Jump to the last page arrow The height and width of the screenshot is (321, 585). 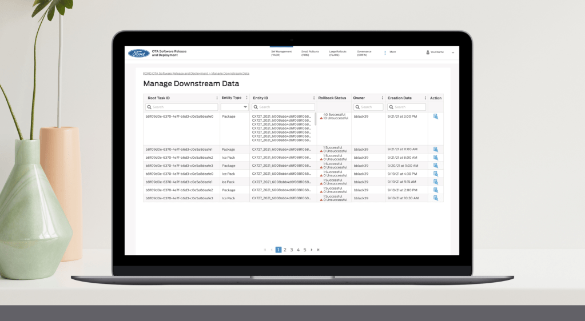pos(319,250)
